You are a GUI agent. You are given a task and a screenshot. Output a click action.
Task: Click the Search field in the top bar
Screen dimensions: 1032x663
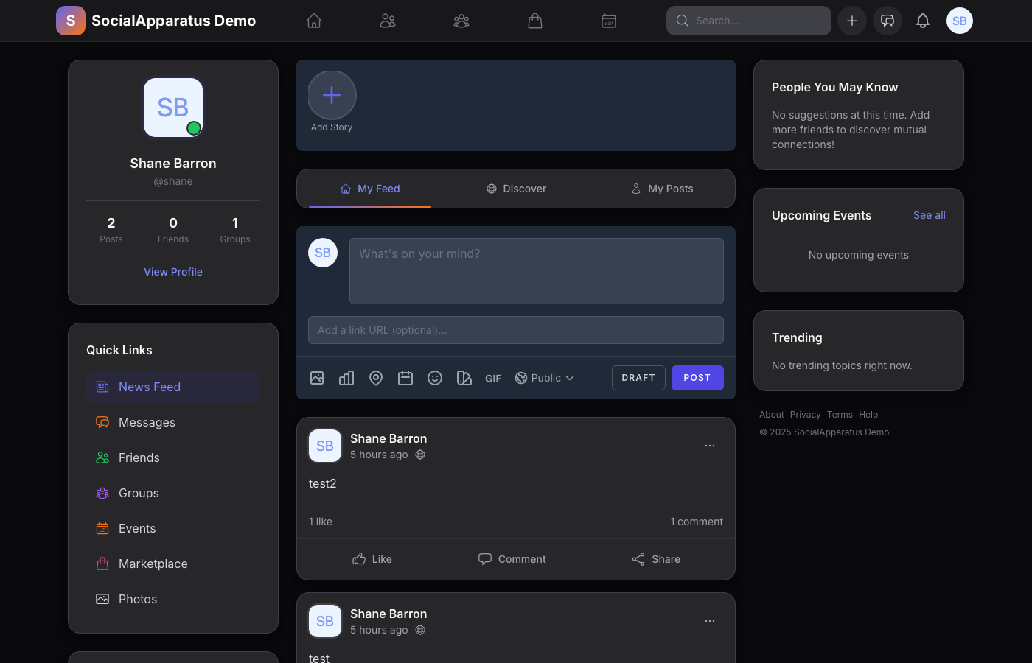tap(748, 21)
